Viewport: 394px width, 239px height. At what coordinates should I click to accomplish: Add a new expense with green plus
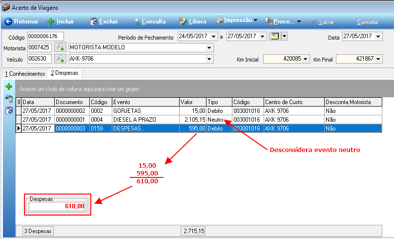tap(9, 87)
